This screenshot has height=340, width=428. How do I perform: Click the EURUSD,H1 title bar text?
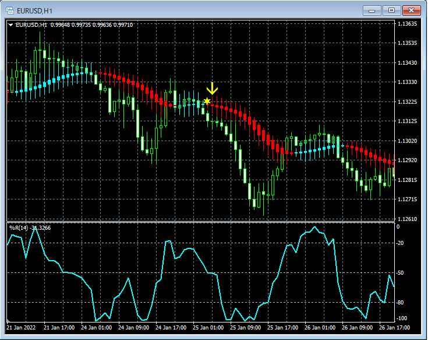34,11
